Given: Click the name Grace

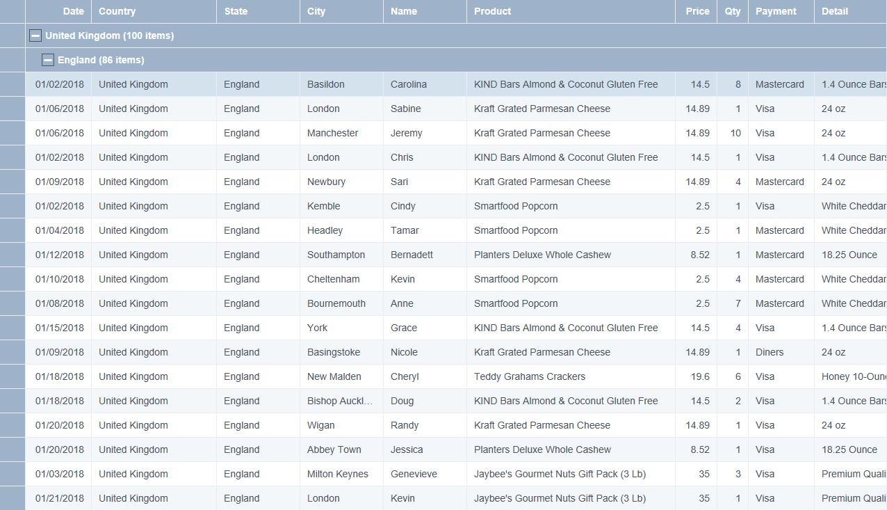Looking at the screenshot, I should coord(404,328).
